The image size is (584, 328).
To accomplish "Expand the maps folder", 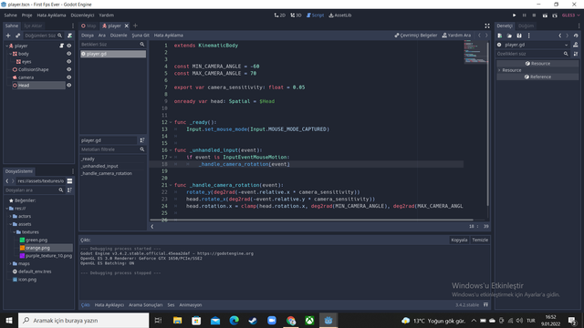I will (x=10, y=263).
